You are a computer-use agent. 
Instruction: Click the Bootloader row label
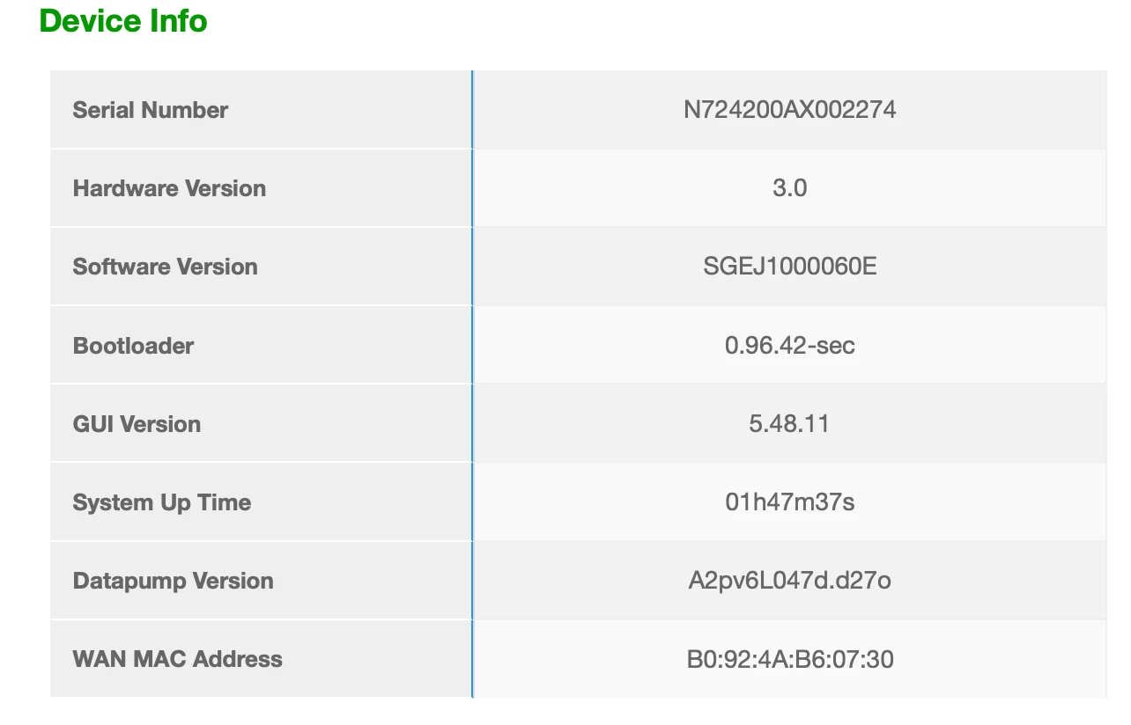tap(133, 346)
